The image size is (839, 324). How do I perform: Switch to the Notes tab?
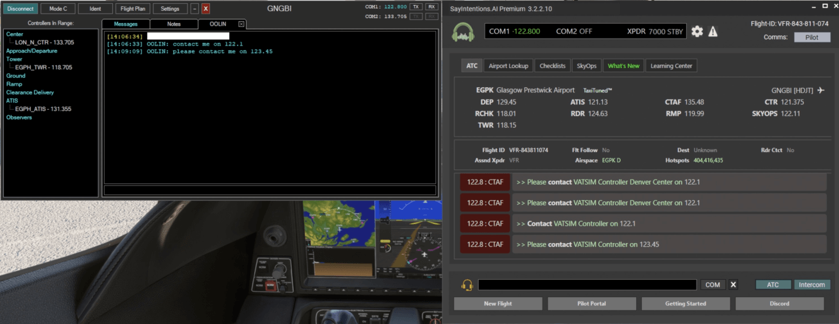click(173, 24)
